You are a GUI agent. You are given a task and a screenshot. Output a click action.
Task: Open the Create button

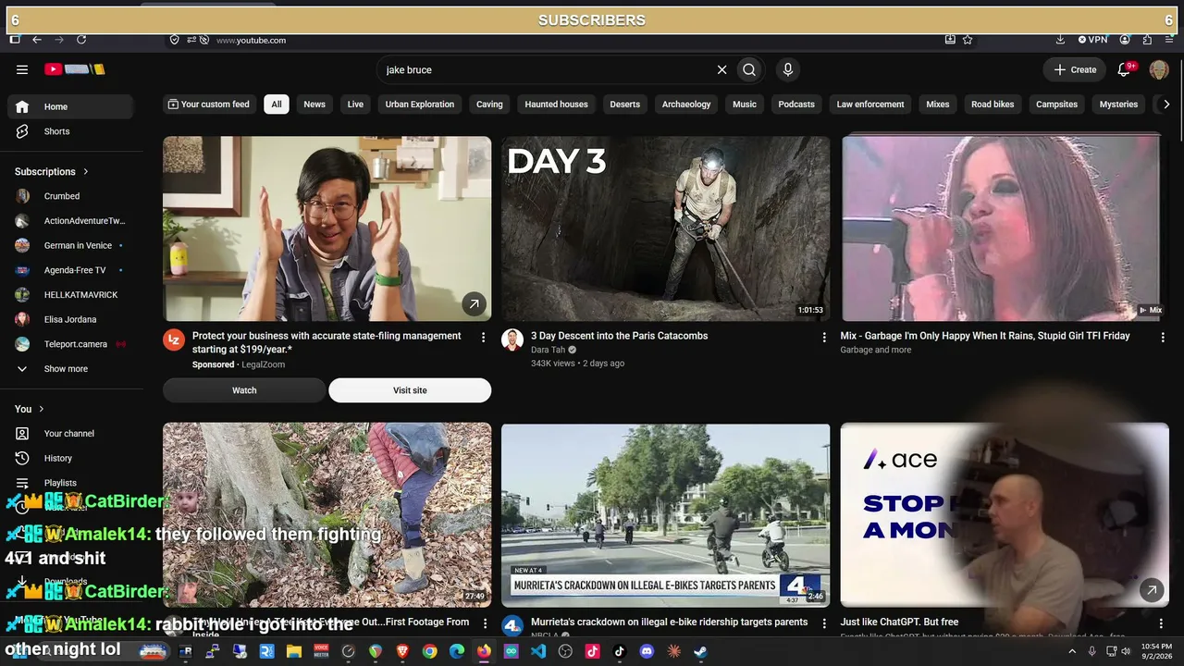(x=1075, y=69)
